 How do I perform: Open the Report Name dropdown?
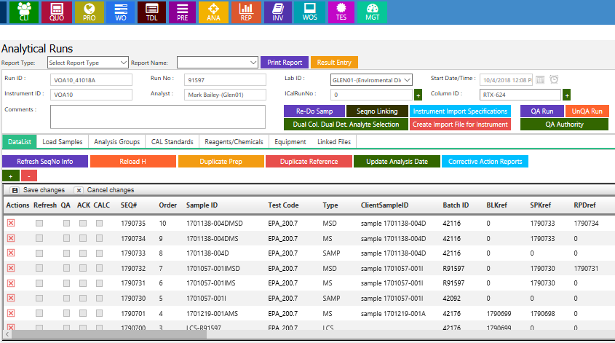click(x=218, y=63)
